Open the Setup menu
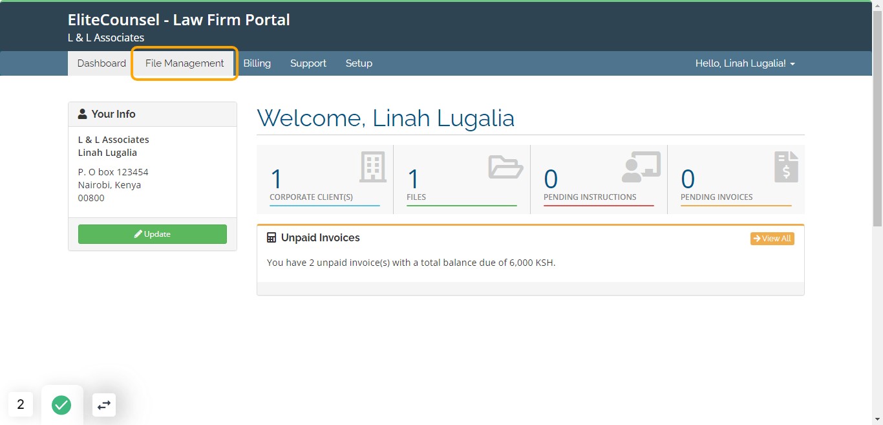The width and height of the screenshot is (883, 425). (x=359, y=63)
